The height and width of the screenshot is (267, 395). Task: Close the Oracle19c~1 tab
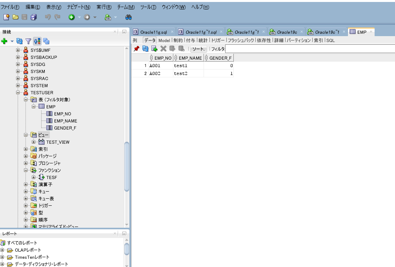(344, 32)
